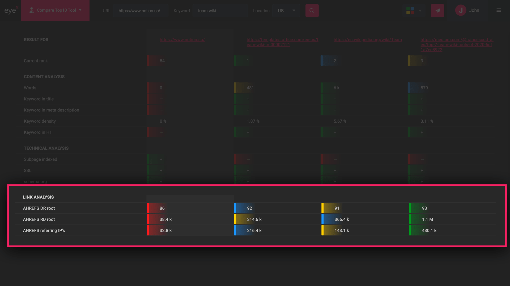Screen dimensions: 510x286
Task: Click the DR root value 92
Action: coord(249,208)
